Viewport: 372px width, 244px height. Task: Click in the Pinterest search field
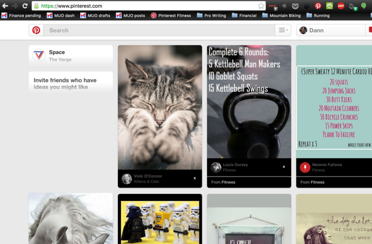point(159,30)
